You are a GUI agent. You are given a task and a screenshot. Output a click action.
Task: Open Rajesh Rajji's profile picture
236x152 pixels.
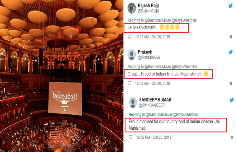tap(132, 8)
